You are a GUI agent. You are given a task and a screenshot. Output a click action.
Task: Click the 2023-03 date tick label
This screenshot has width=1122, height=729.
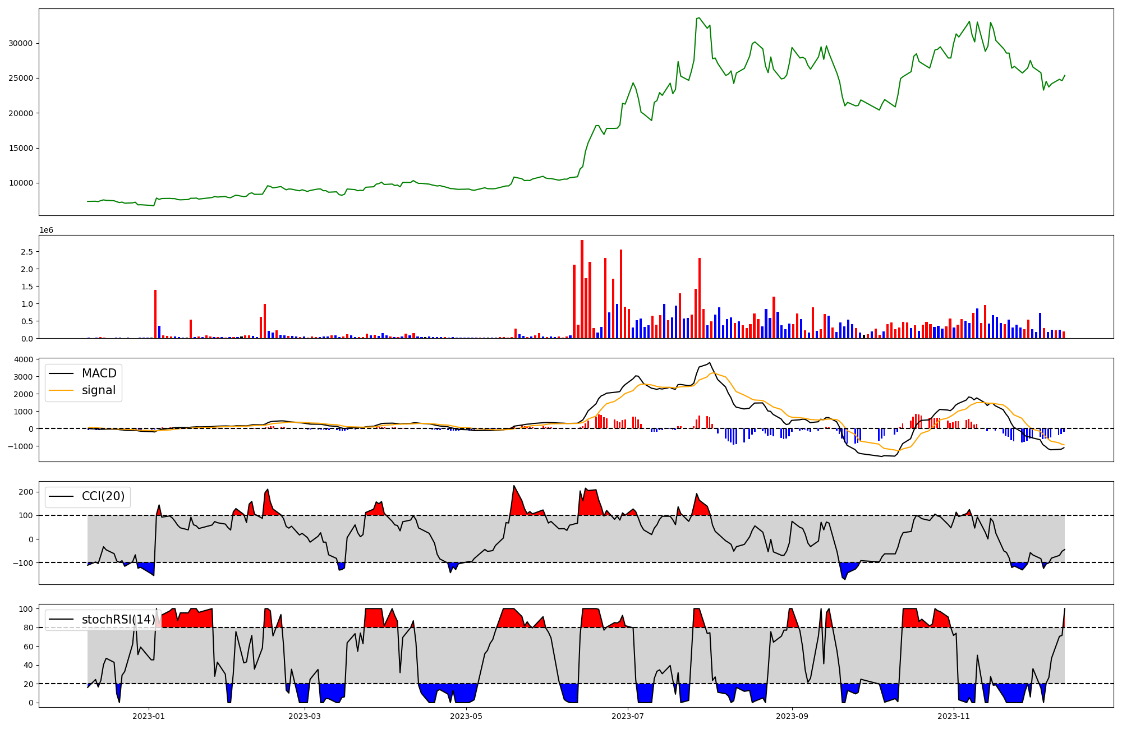point(305,716)
